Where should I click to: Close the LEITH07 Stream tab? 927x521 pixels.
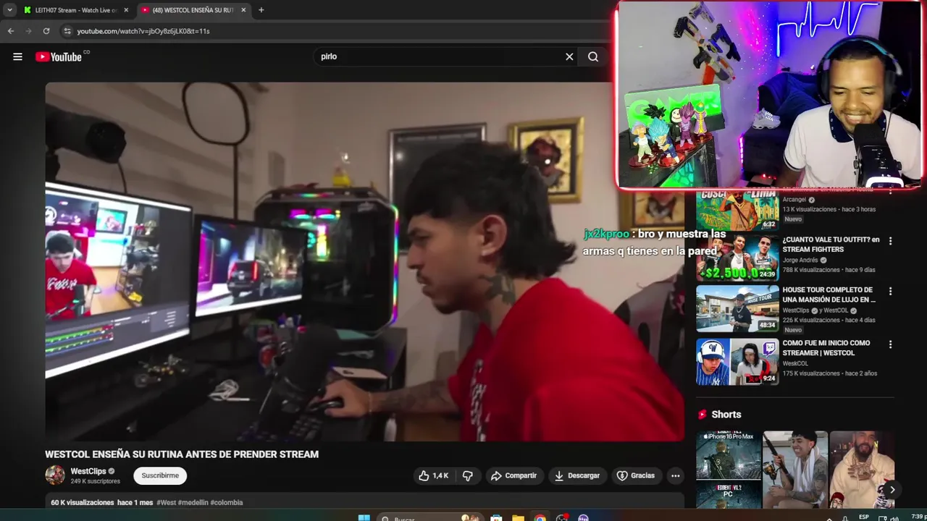[126, 10]
